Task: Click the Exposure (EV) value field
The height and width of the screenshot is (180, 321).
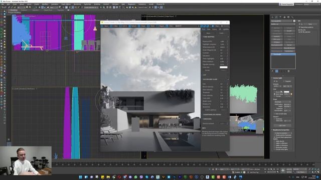Action: click(223, 41)
